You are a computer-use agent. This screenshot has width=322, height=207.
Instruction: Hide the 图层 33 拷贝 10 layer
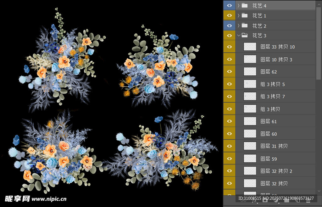[229, 47]
